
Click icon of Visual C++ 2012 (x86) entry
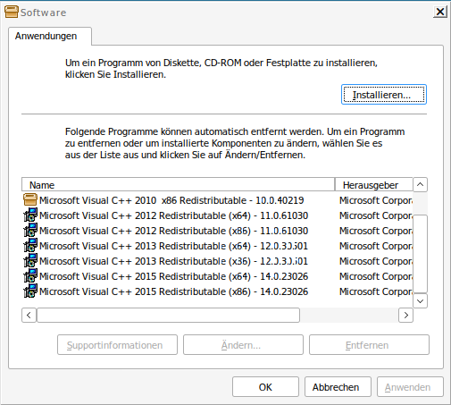click(x=30, y=231)
